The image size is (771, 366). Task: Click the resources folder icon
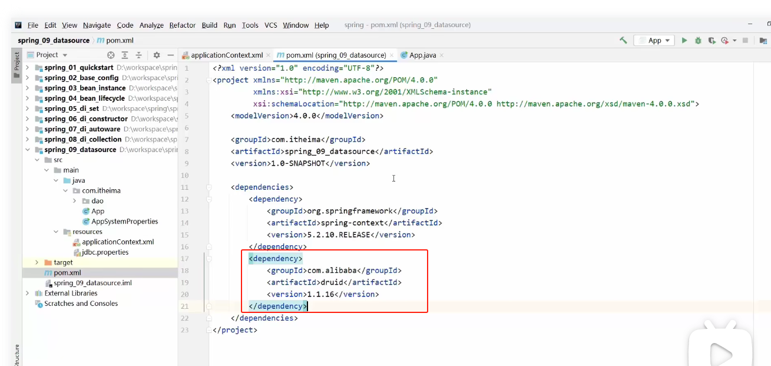67,232
